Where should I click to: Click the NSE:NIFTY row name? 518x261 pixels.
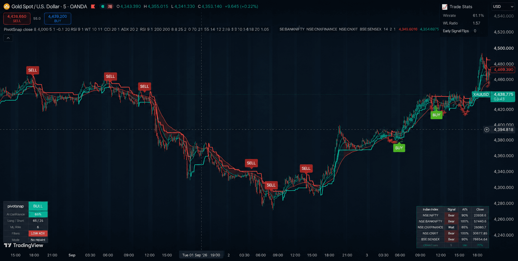tap(430, 215)
